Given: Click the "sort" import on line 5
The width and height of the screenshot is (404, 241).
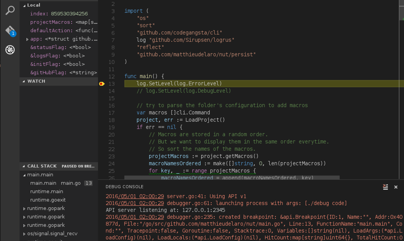Looking at the screenshot, I should 146,26.
